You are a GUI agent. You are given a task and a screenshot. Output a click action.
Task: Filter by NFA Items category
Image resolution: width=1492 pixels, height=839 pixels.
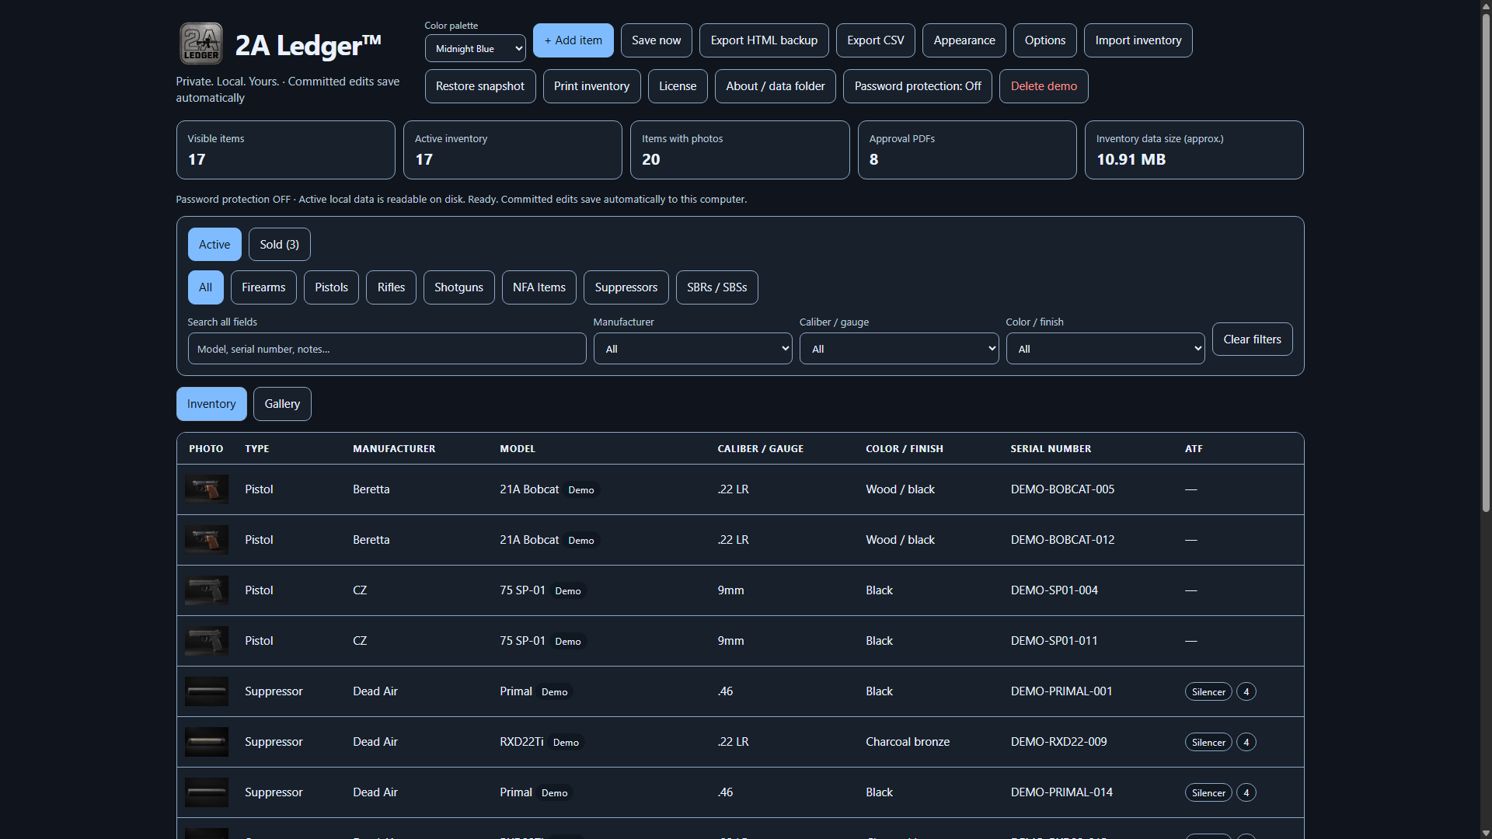[x=539, y=287]
